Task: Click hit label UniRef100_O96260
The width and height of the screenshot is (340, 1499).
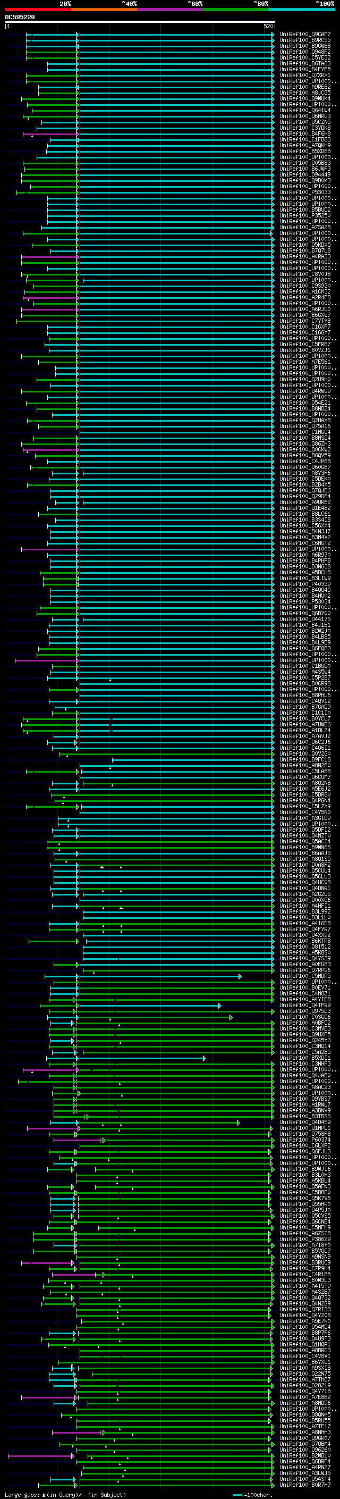Action: (x=305, y=1450)
